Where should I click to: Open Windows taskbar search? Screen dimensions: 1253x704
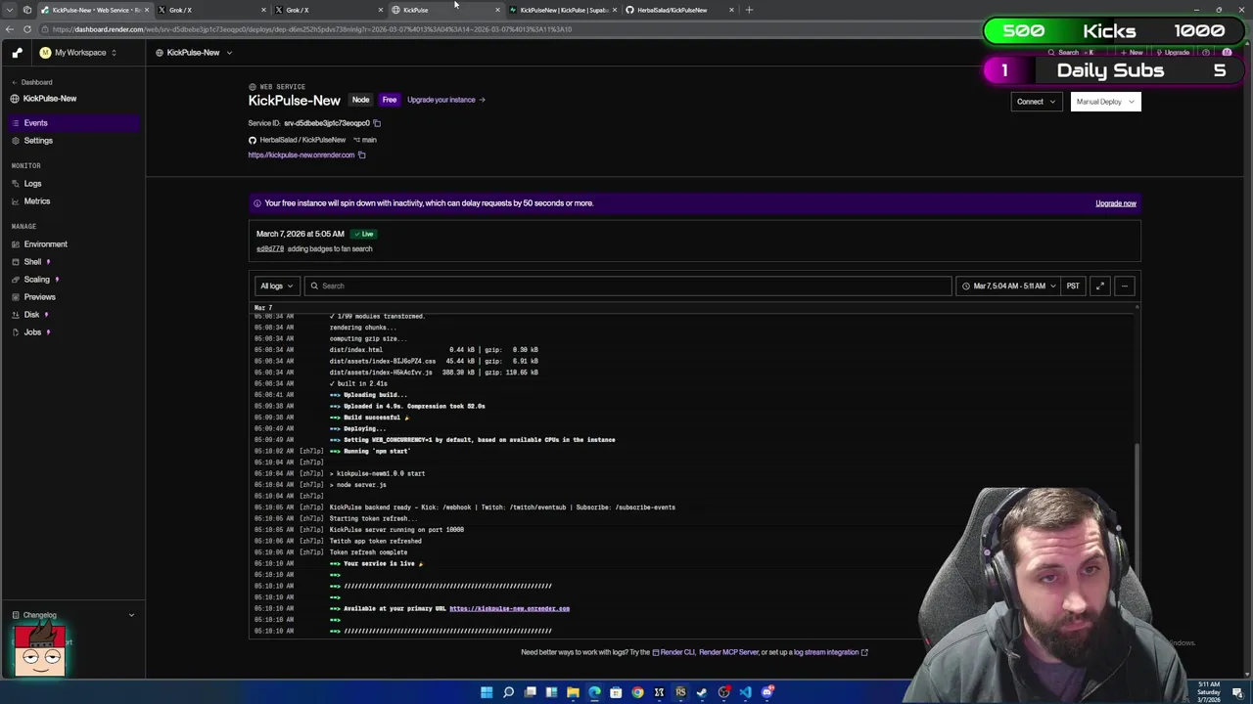tap(508, 692)
